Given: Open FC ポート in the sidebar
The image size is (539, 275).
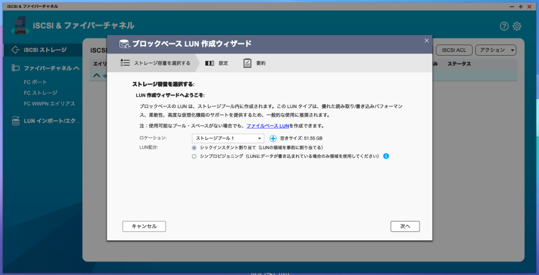Looking at the screenshot, I should pos(35,82).
